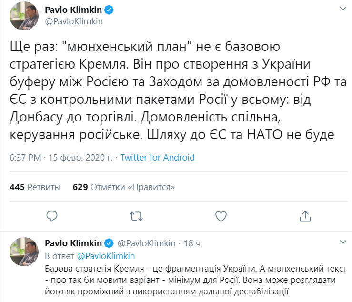Image resolution: width=352 pixels, height=302 pixels.
Task: Retweet using the arrows icon
Action: pos(137,217)
